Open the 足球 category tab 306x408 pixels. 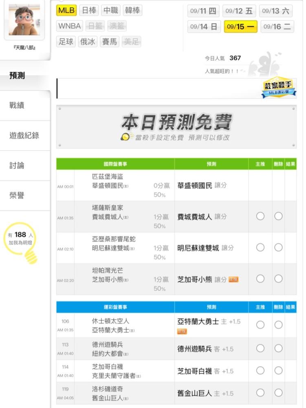point(66,42)
